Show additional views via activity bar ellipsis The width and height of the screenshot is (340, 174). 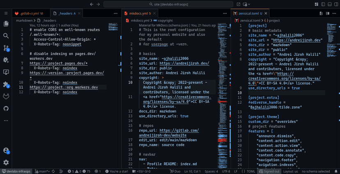[6, 121]
